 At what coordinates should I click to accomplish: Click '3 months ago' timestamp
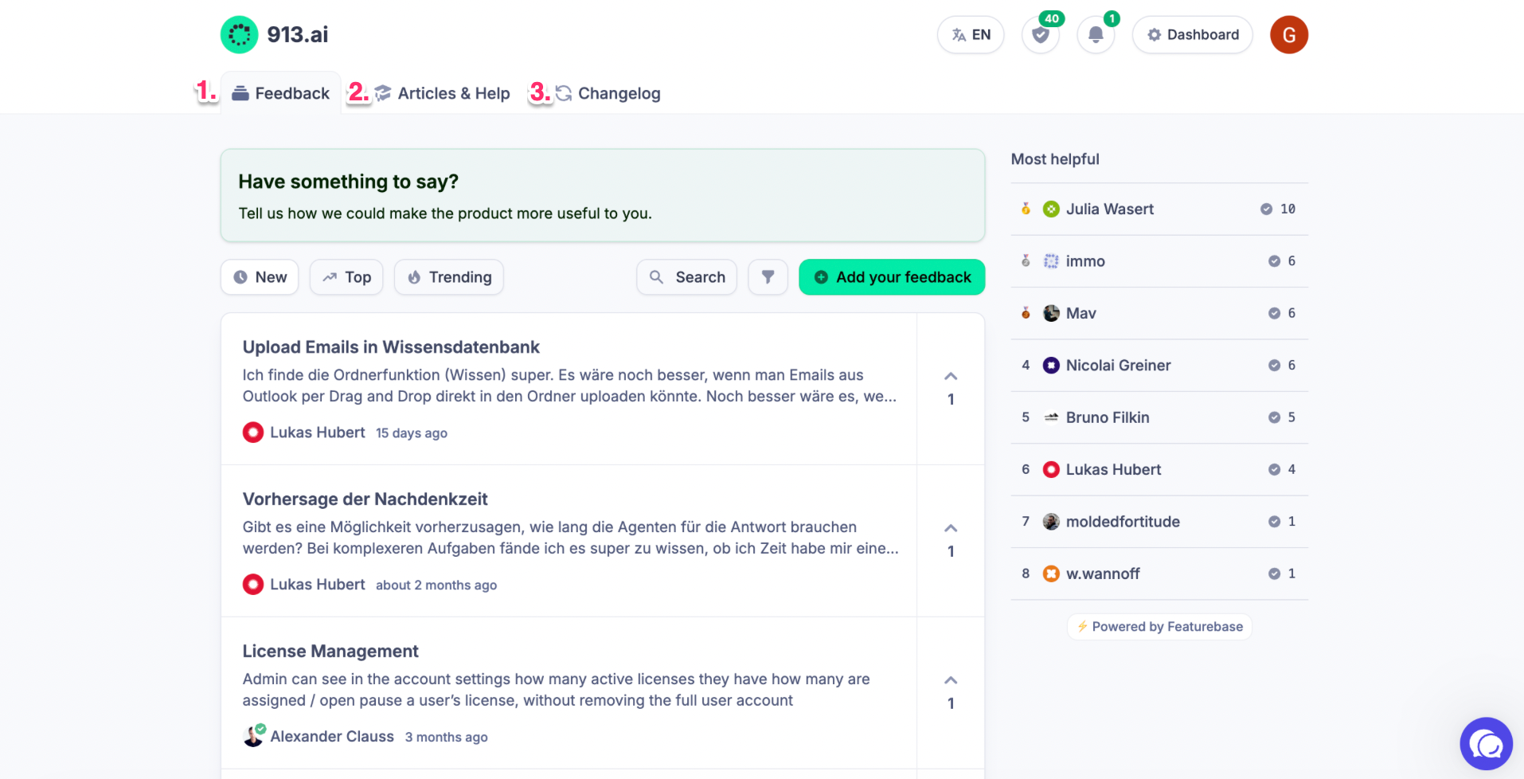pos(447,738)
